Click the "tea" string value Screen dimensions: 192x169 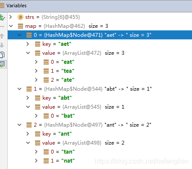[x=68, y=71]
